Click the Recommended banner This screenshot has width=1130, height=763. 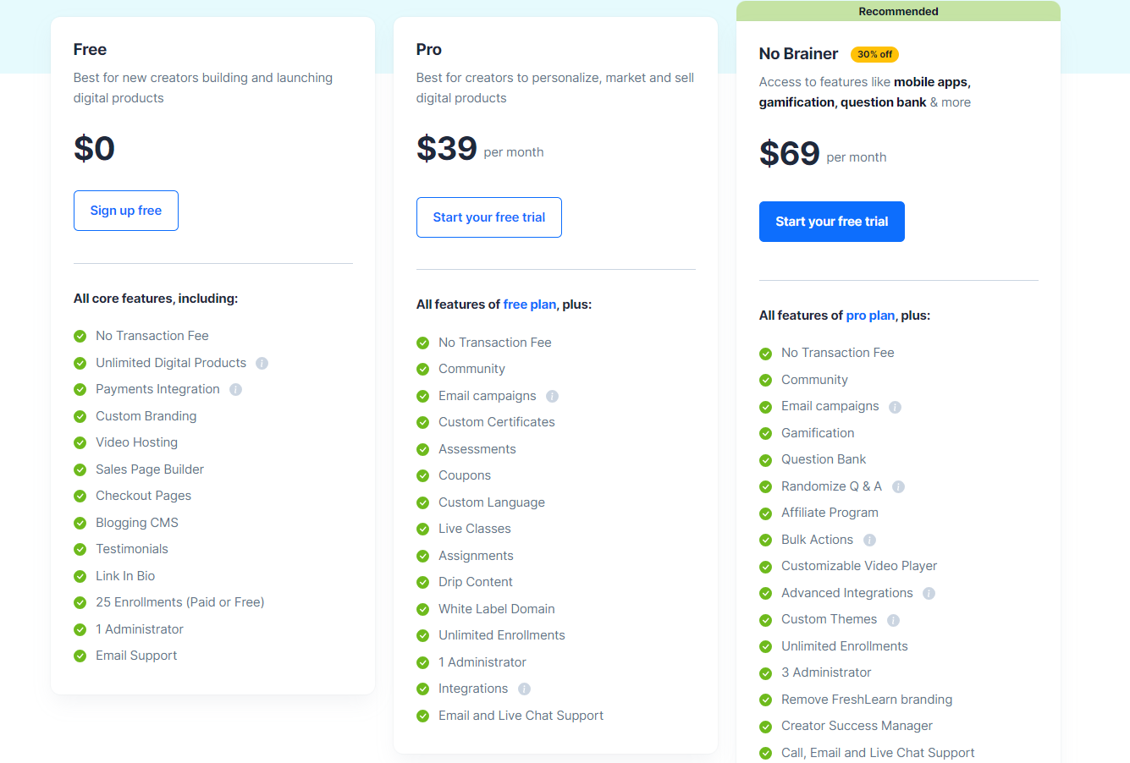click(x=898, y=12)
